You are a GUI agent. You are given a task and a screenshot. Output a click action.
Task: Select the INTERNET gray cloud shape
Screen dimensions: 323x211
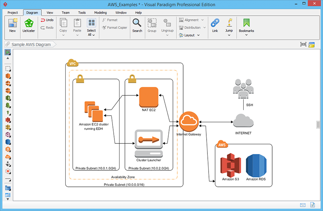tap(243, 120)
